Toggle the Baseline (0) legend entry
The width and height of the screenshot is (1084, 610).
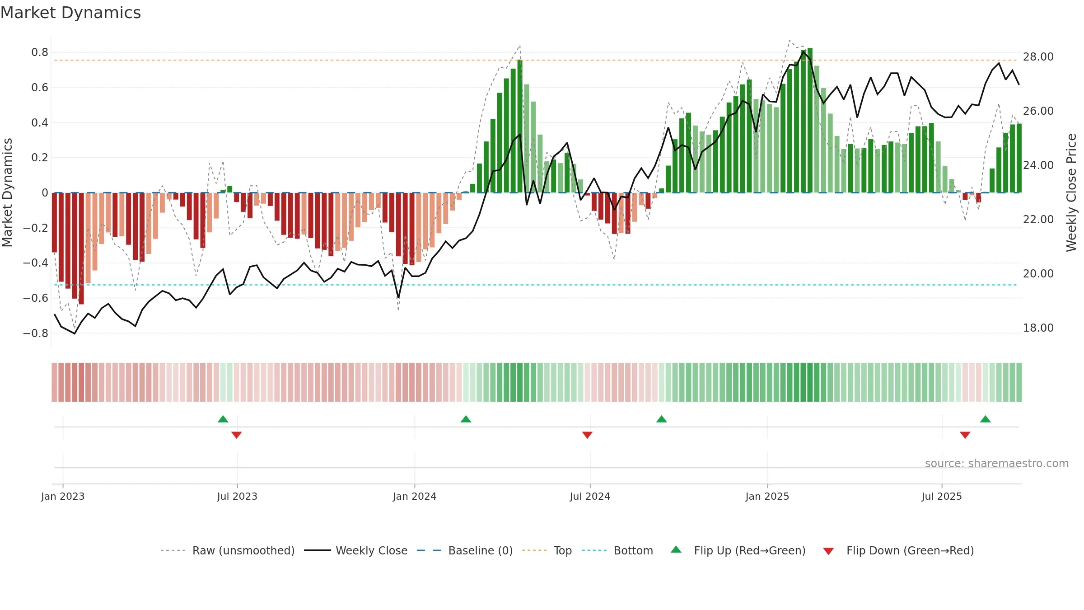pyautogui.click(x=465, y=550)
